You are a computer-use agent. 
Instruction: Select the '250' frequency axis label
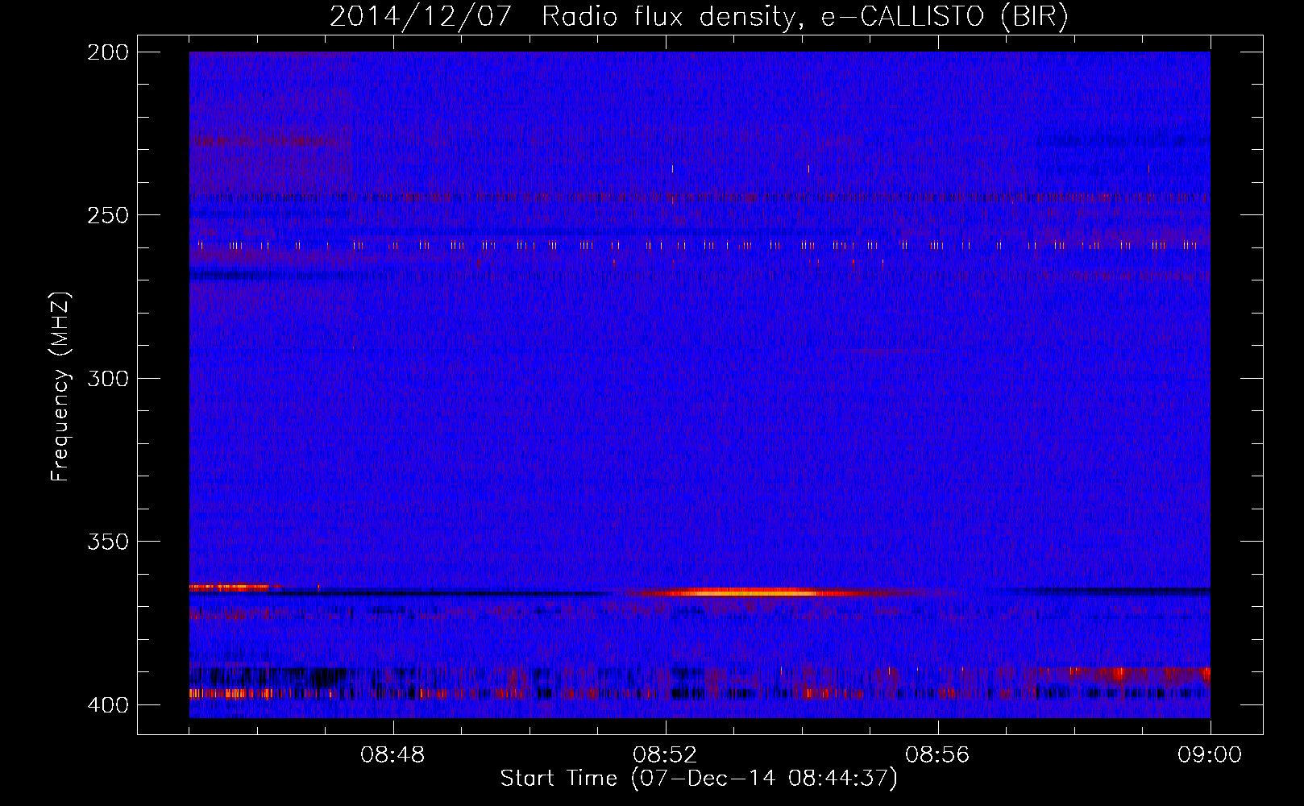click(x=107, y=215)
